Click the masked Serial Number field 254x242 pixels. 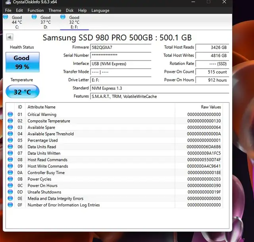[121, 55]
